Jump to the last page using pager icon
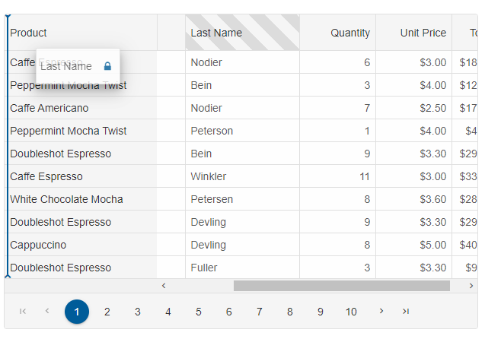 (406, 311)
